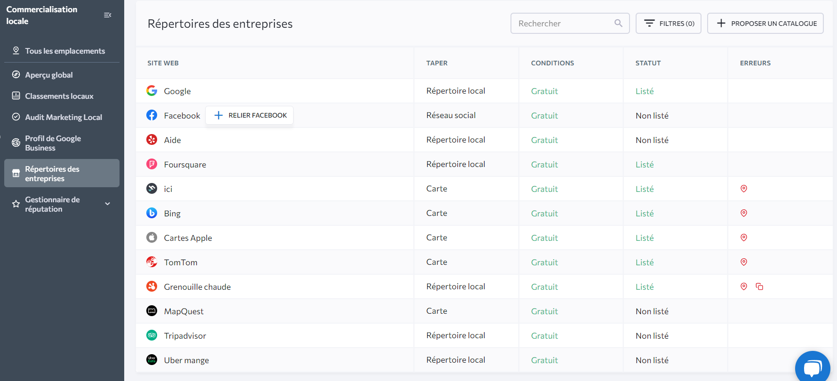Open Classements locaux page

click(59, 96)
